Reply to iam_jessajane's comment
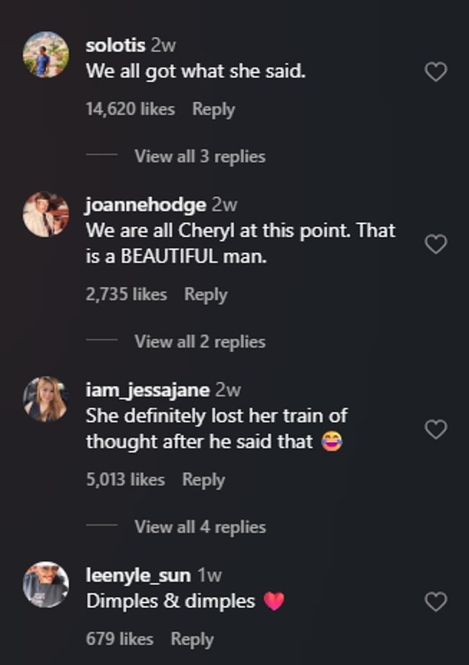 [203, 479]
